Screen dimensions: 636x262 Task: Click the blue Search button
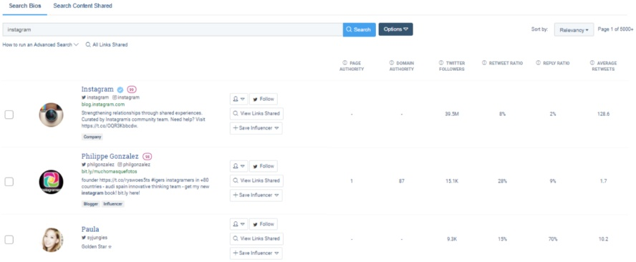[359, 29]
